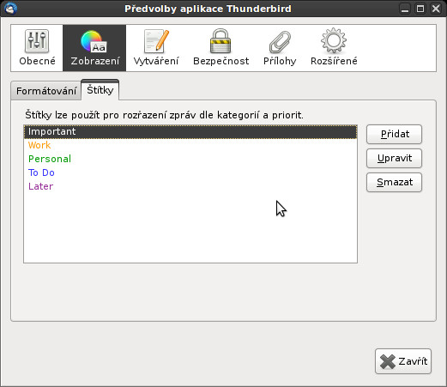The width and height of the screenshot is (447, 387).
Task: Edit selected tag with Upravit
Action: pos(394,158)
